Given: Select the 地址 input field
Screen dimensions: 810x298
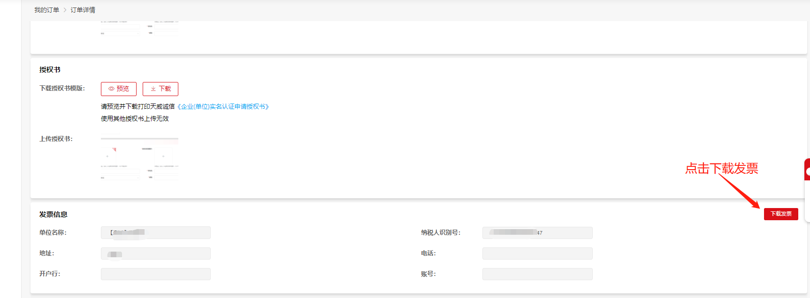Looking at the screenshot, I should pos(155,253).
